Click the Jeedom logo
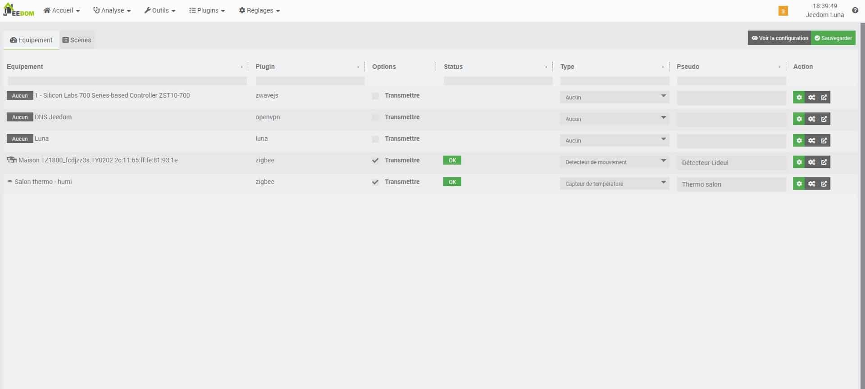The width and height of the screenshot is (865, 389). point(18,10)
